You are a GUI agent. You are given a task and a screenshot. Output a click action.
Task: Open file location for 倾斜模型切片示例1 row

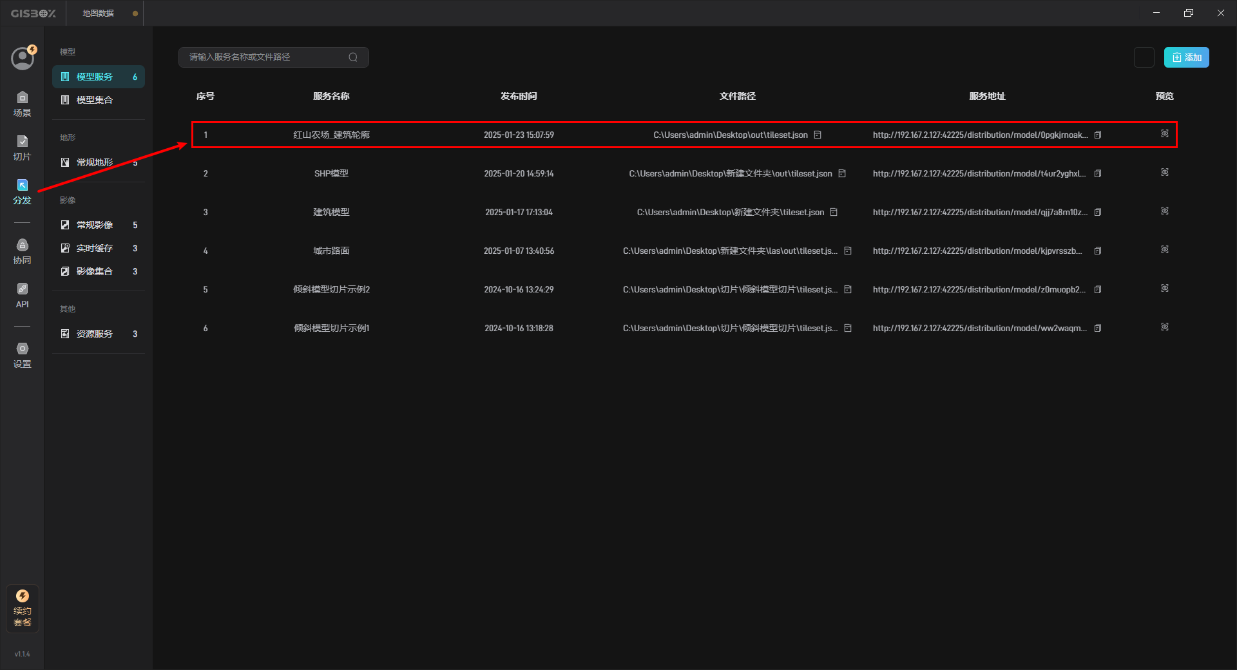coord(848,328)
